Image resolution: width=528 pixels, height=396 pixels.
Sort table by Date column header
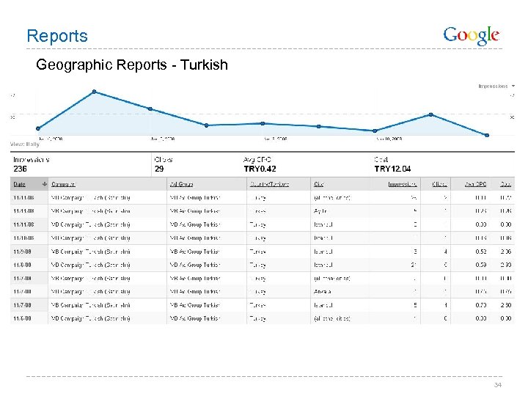[20, 184]
